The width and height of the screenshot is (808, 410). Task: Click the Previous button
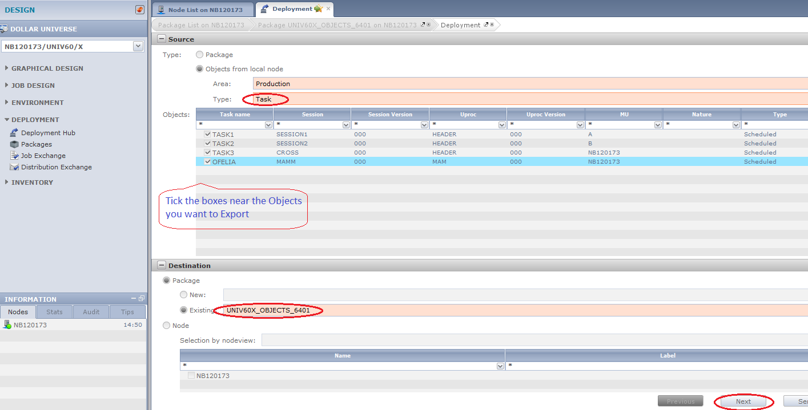coord(681,401)
